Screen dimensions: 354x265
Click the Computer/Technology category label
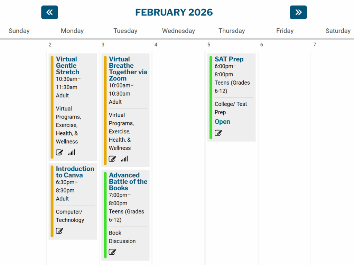coord(70,216)
